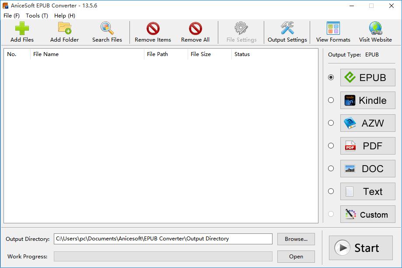Select the Custom radio button
This screenshot has height=268, width=402.
(331, 214)
